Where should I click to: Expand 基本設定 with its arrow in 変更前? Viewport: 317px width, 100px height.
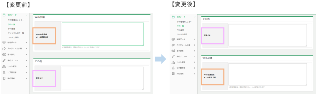click(x=26, y=55)
